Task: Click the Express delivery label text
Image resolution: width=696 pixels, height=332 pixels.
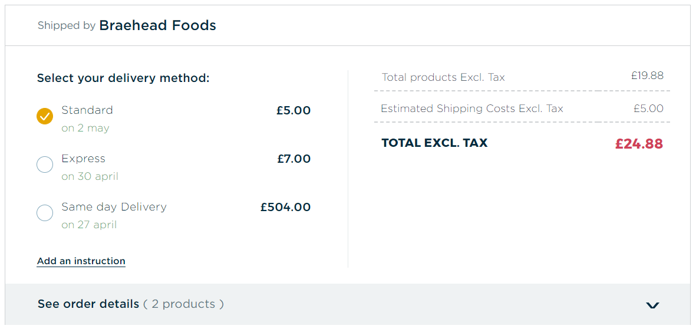Action: (x=84, y=159)
